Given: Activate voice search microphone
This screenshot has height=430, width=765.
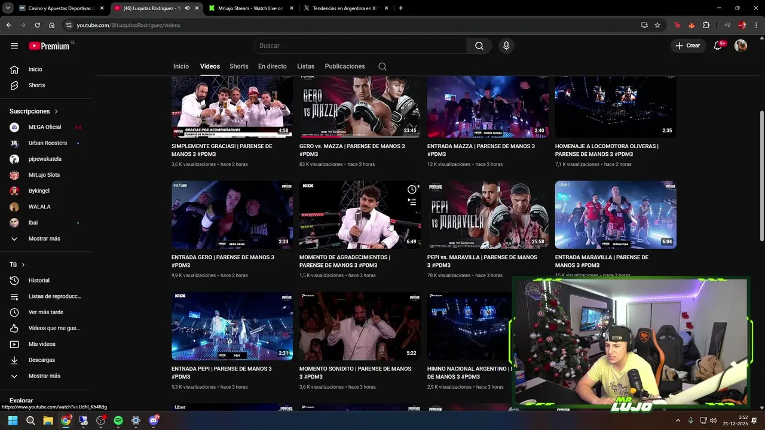Looking at the screenshot, I should [x=506, y=45].
